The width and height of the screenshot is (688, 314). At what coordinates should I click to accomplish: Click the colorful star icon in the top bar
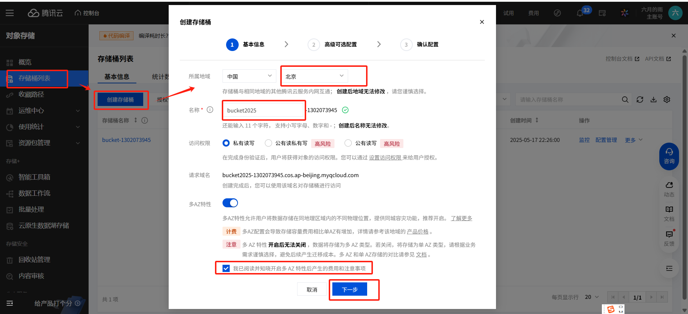point(625,13)
